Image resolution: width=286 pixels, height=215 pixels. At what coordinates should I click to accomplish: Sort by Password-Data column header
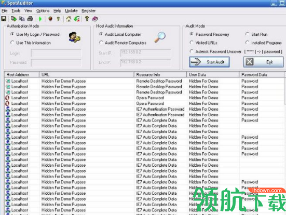(x=262, y=74)
